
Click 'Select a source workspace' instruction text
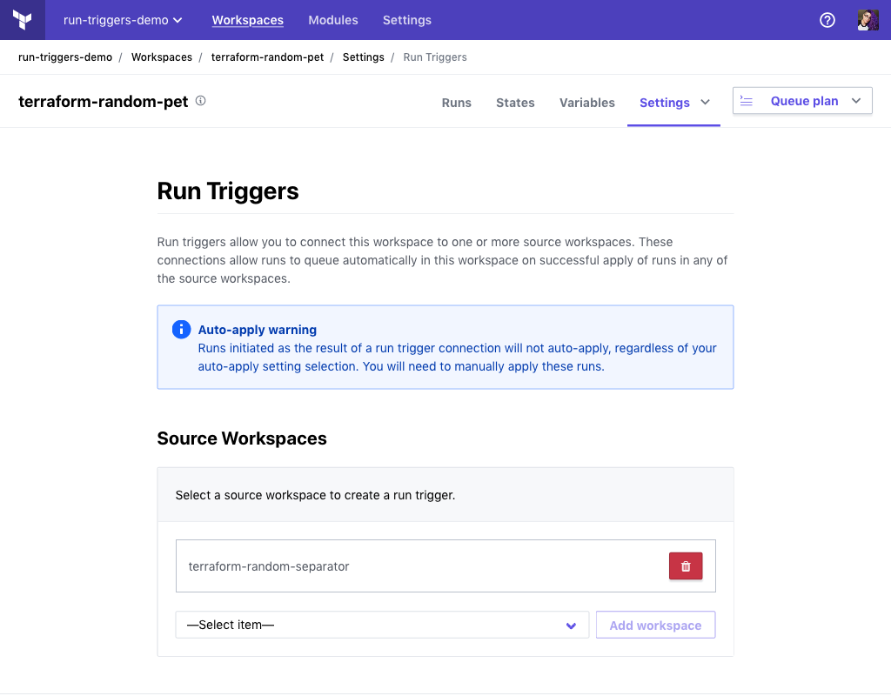(x=315, y=495)
